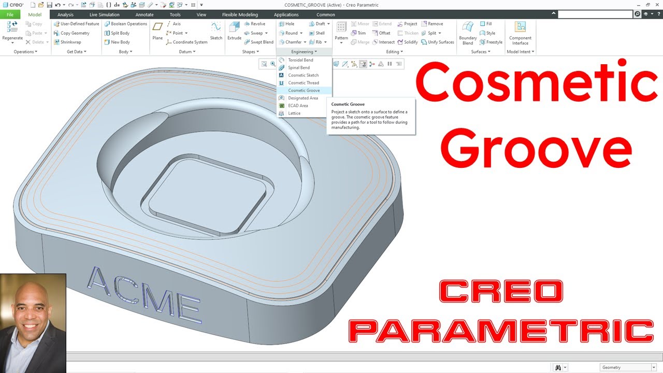Open the File menu
Image resolution: width=663 pixels, height=373 pixels.
point(10,15)
